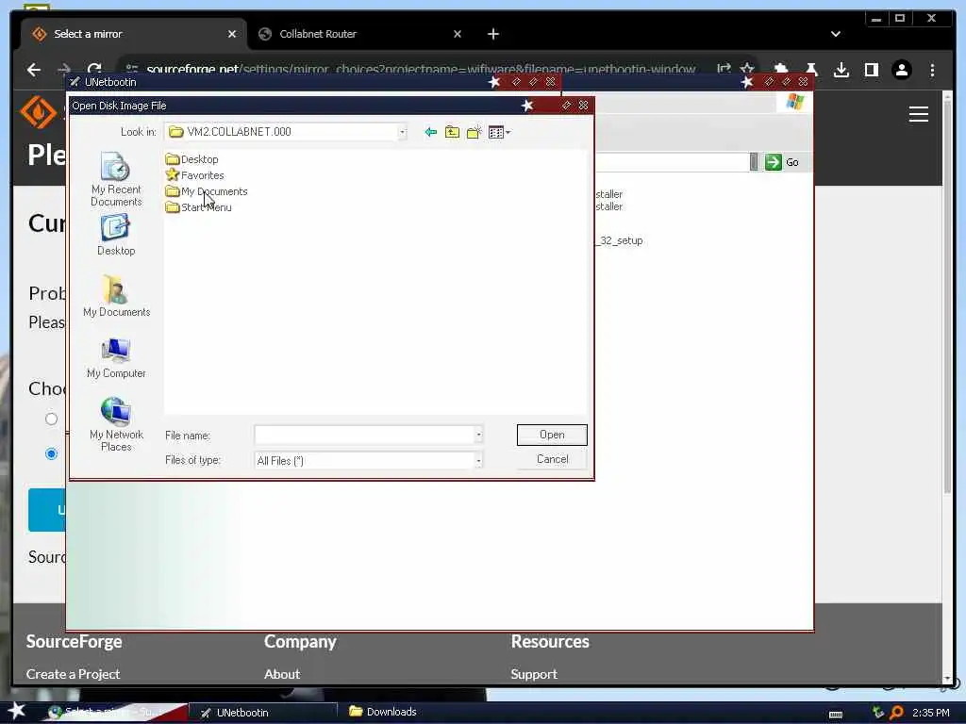The width and height of the screenshot is (966, 724).
Task: Click the star icon in UNetbootin title bar
Action: (494, 82)
